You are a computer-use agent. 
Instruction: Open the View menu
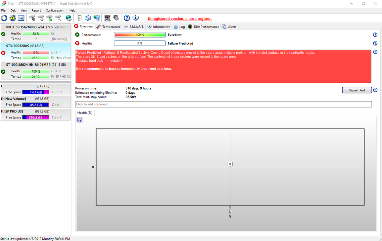(x=23, y=10)
